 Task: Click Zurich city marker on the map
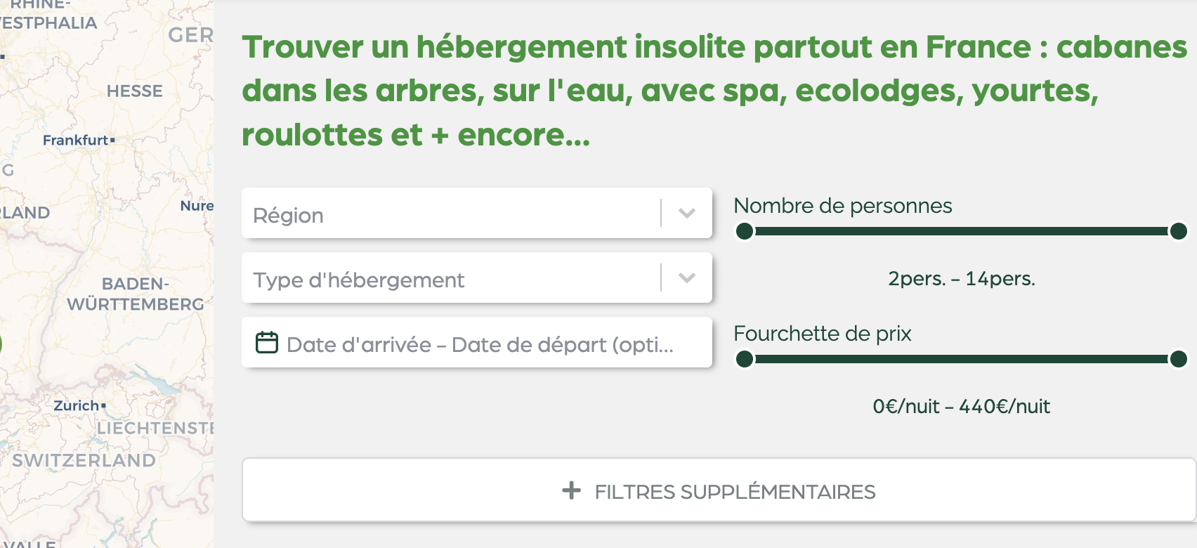pyautogui.click(x=103, y=405)
